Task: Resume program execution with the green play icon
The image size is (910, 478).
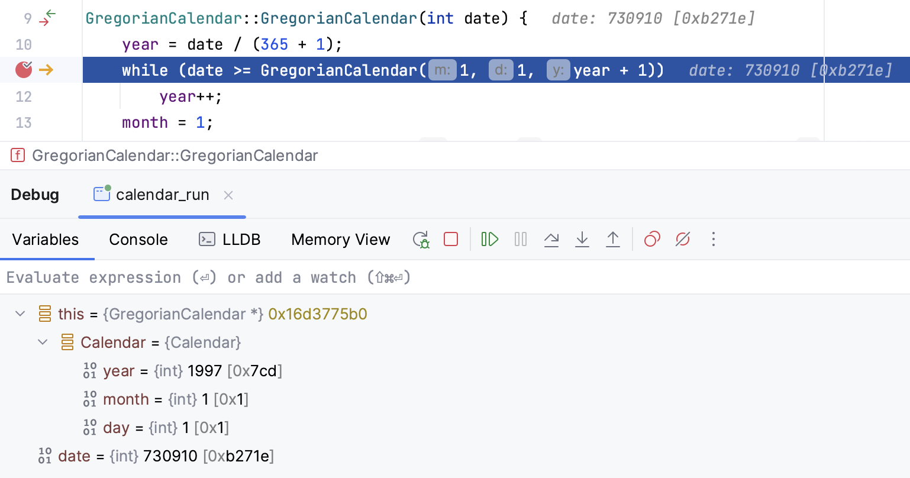Action: point(489,239)
